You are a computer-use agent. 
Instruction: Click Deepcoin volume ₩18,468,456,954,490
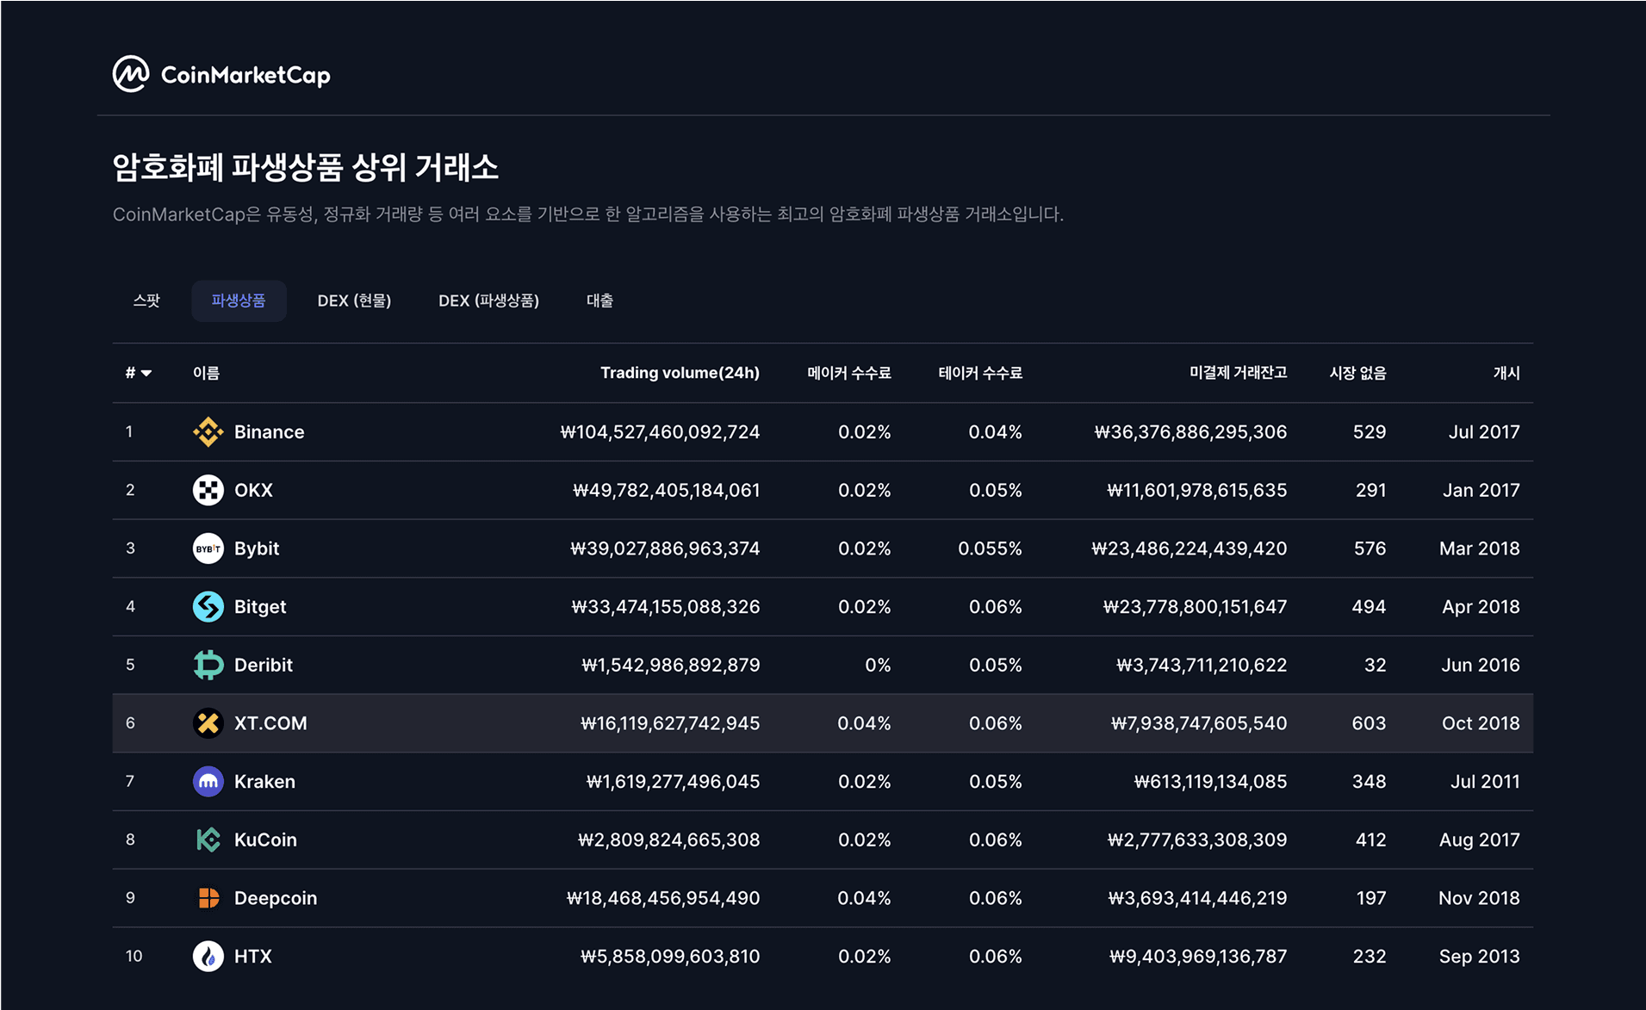click(x=663, y=898)
